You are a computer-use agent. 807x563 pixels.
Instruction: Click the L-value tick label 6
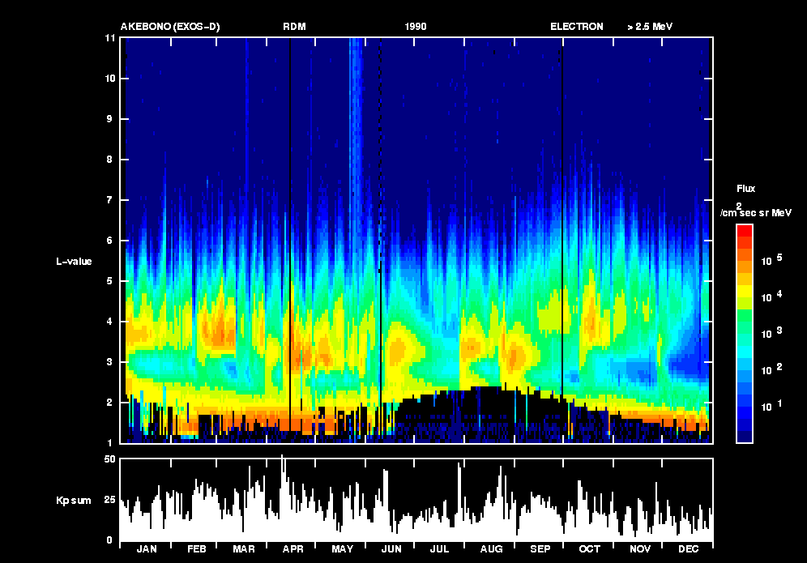(109, 241)
